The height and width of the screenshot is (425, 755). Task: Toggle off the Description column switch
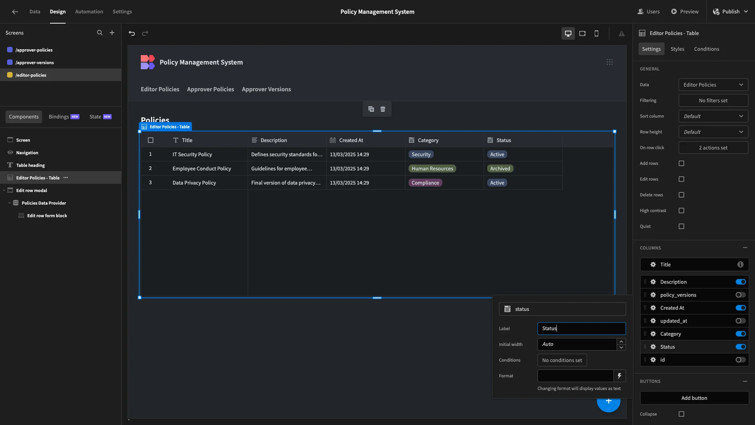pos(741,282)
